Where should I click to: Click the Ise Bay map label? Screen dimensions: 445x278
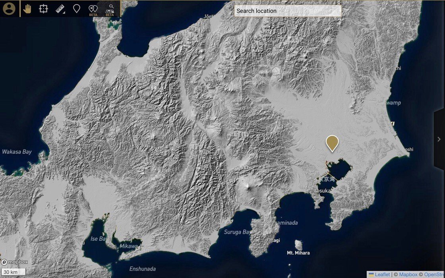tap(99, 239)
